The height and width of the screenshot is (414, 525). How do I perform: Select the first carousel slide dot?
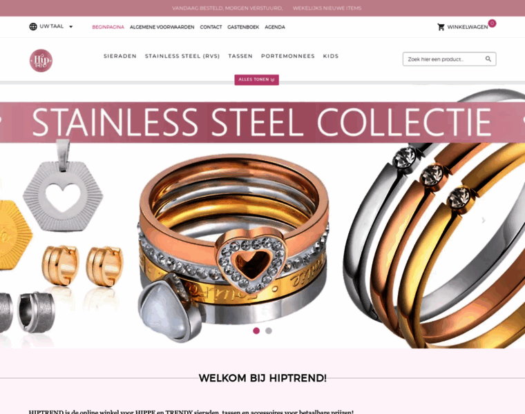click(x=256, y=331)
